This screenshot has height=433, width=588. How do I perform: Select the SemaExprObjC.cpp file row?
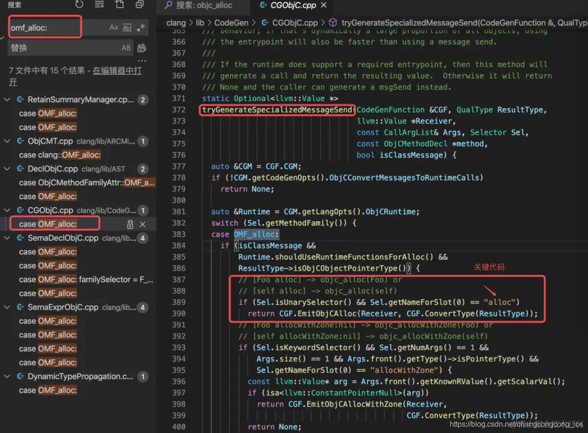pos(78,307)
